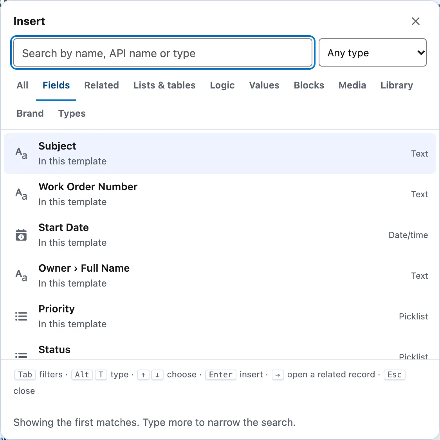The height and width of the screenshot is (440, 440).
Task: Open the Related tab
Action: click(101, 85)
